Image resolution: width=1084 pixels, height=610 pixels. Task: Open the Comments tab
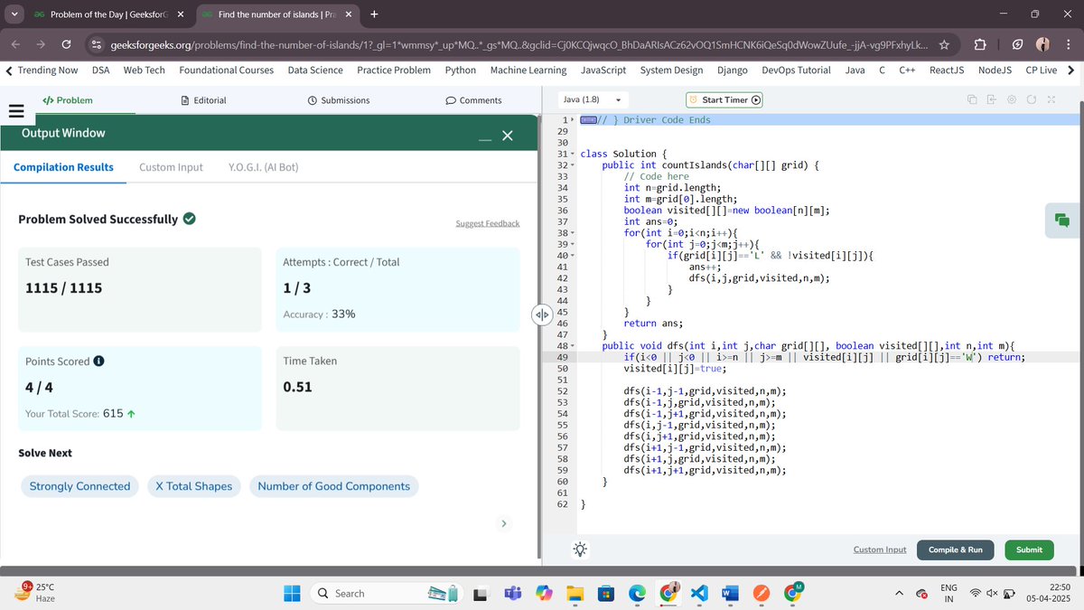point(474,100)
